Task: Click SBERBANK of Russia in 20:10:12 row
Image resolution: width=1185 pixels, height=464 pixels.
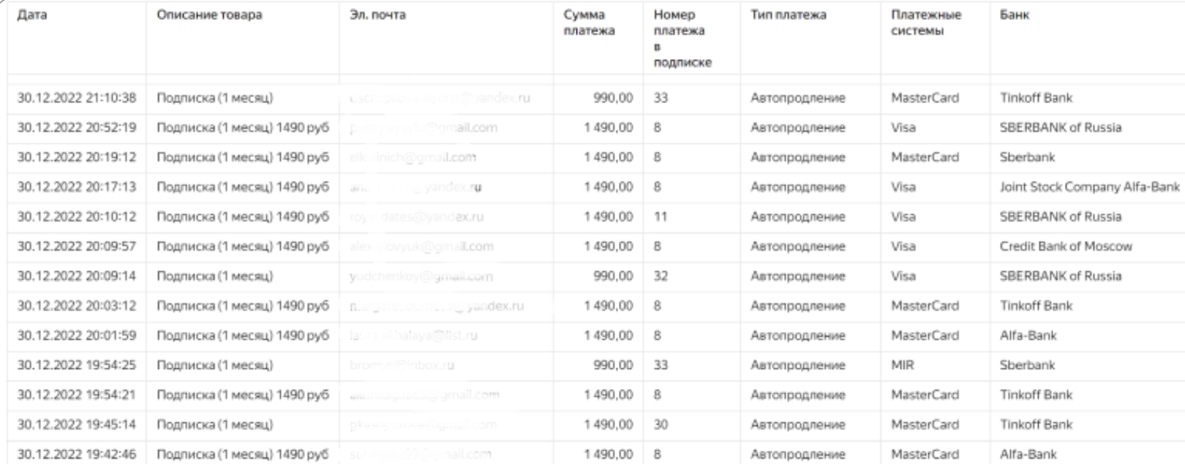Action: click(x=1061, y=217)
